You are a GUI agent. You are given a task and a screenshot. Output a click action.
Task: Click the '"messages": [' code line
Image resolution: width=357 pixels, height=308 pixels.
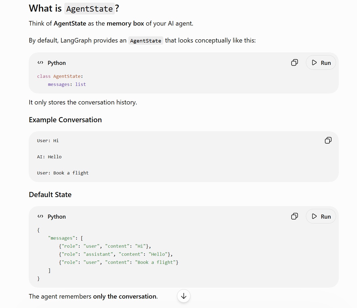coord(66,238)
